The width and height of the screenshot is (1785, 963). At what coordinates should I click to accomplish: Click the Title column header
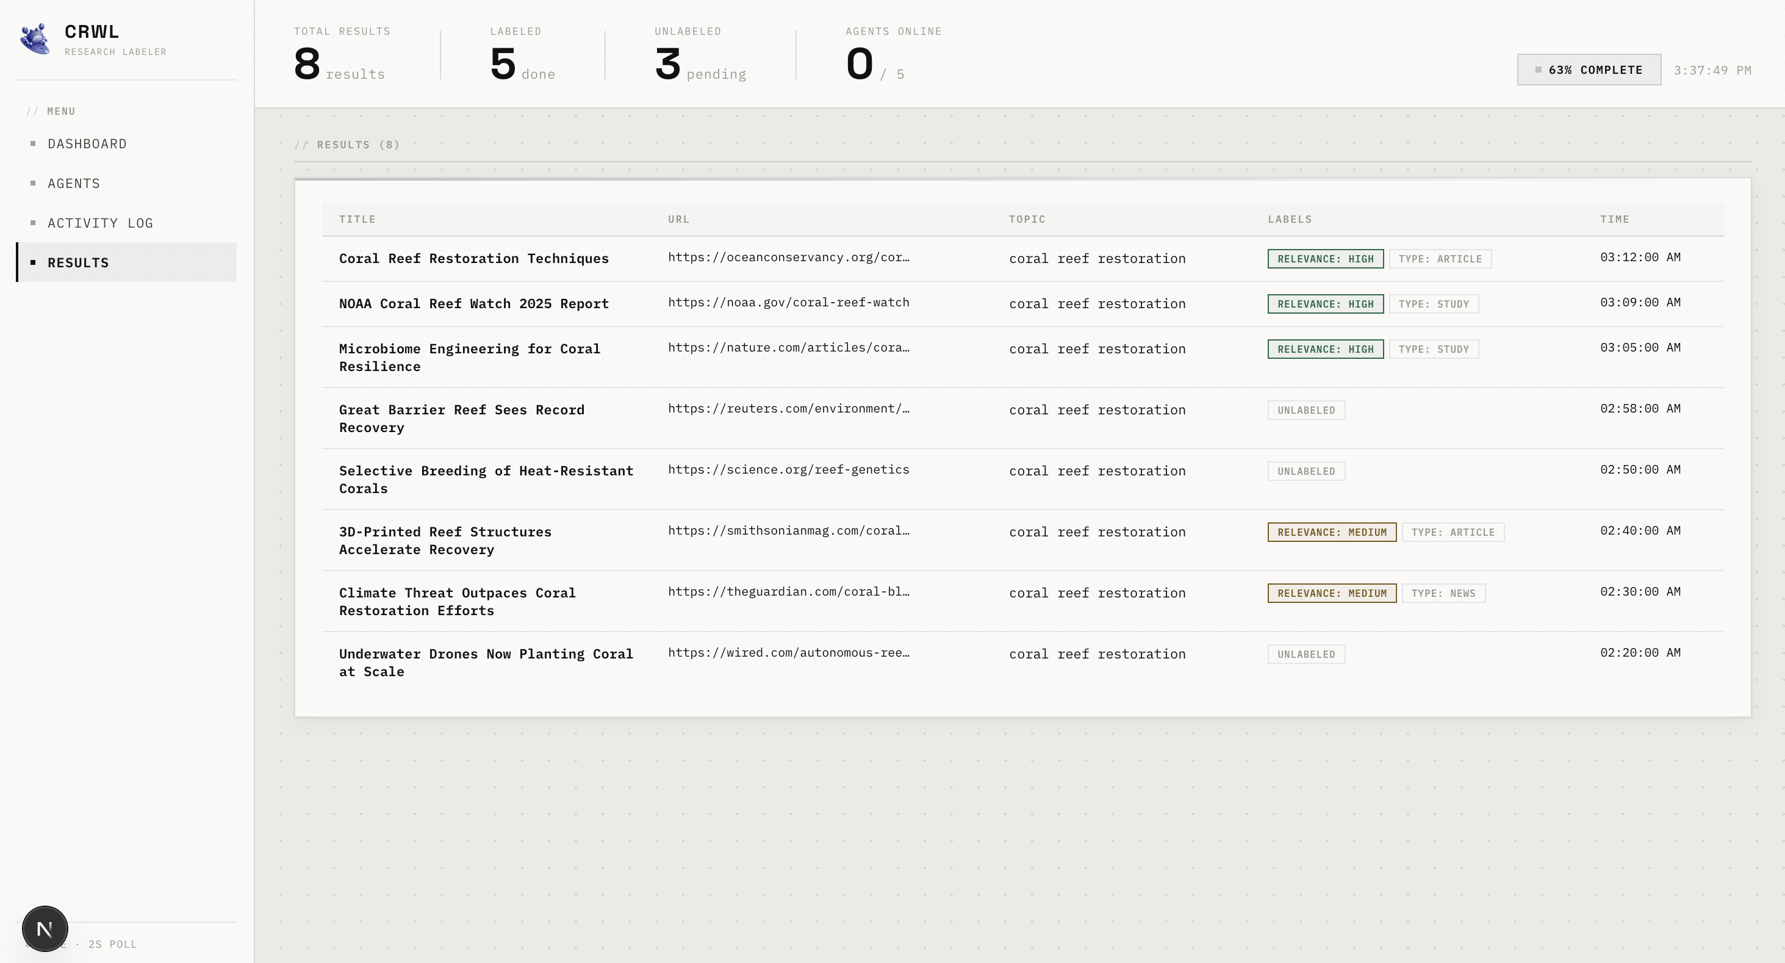[x=357, y=219]
